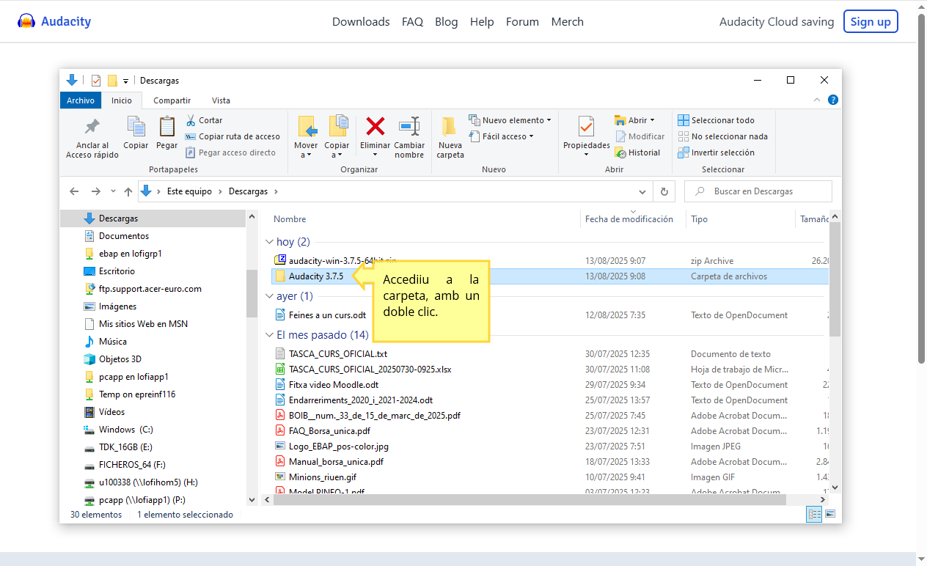Image resolution: width=927 pixels, height=566 pixels.
Task: Switch to the Inicio ribbon tab
Action: tap(122, 100)
